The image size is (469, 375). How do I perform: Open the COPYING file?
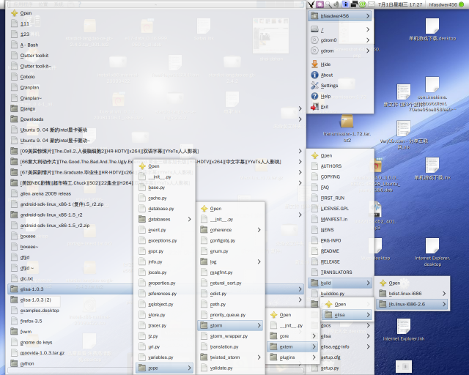(x=330, y=177)
